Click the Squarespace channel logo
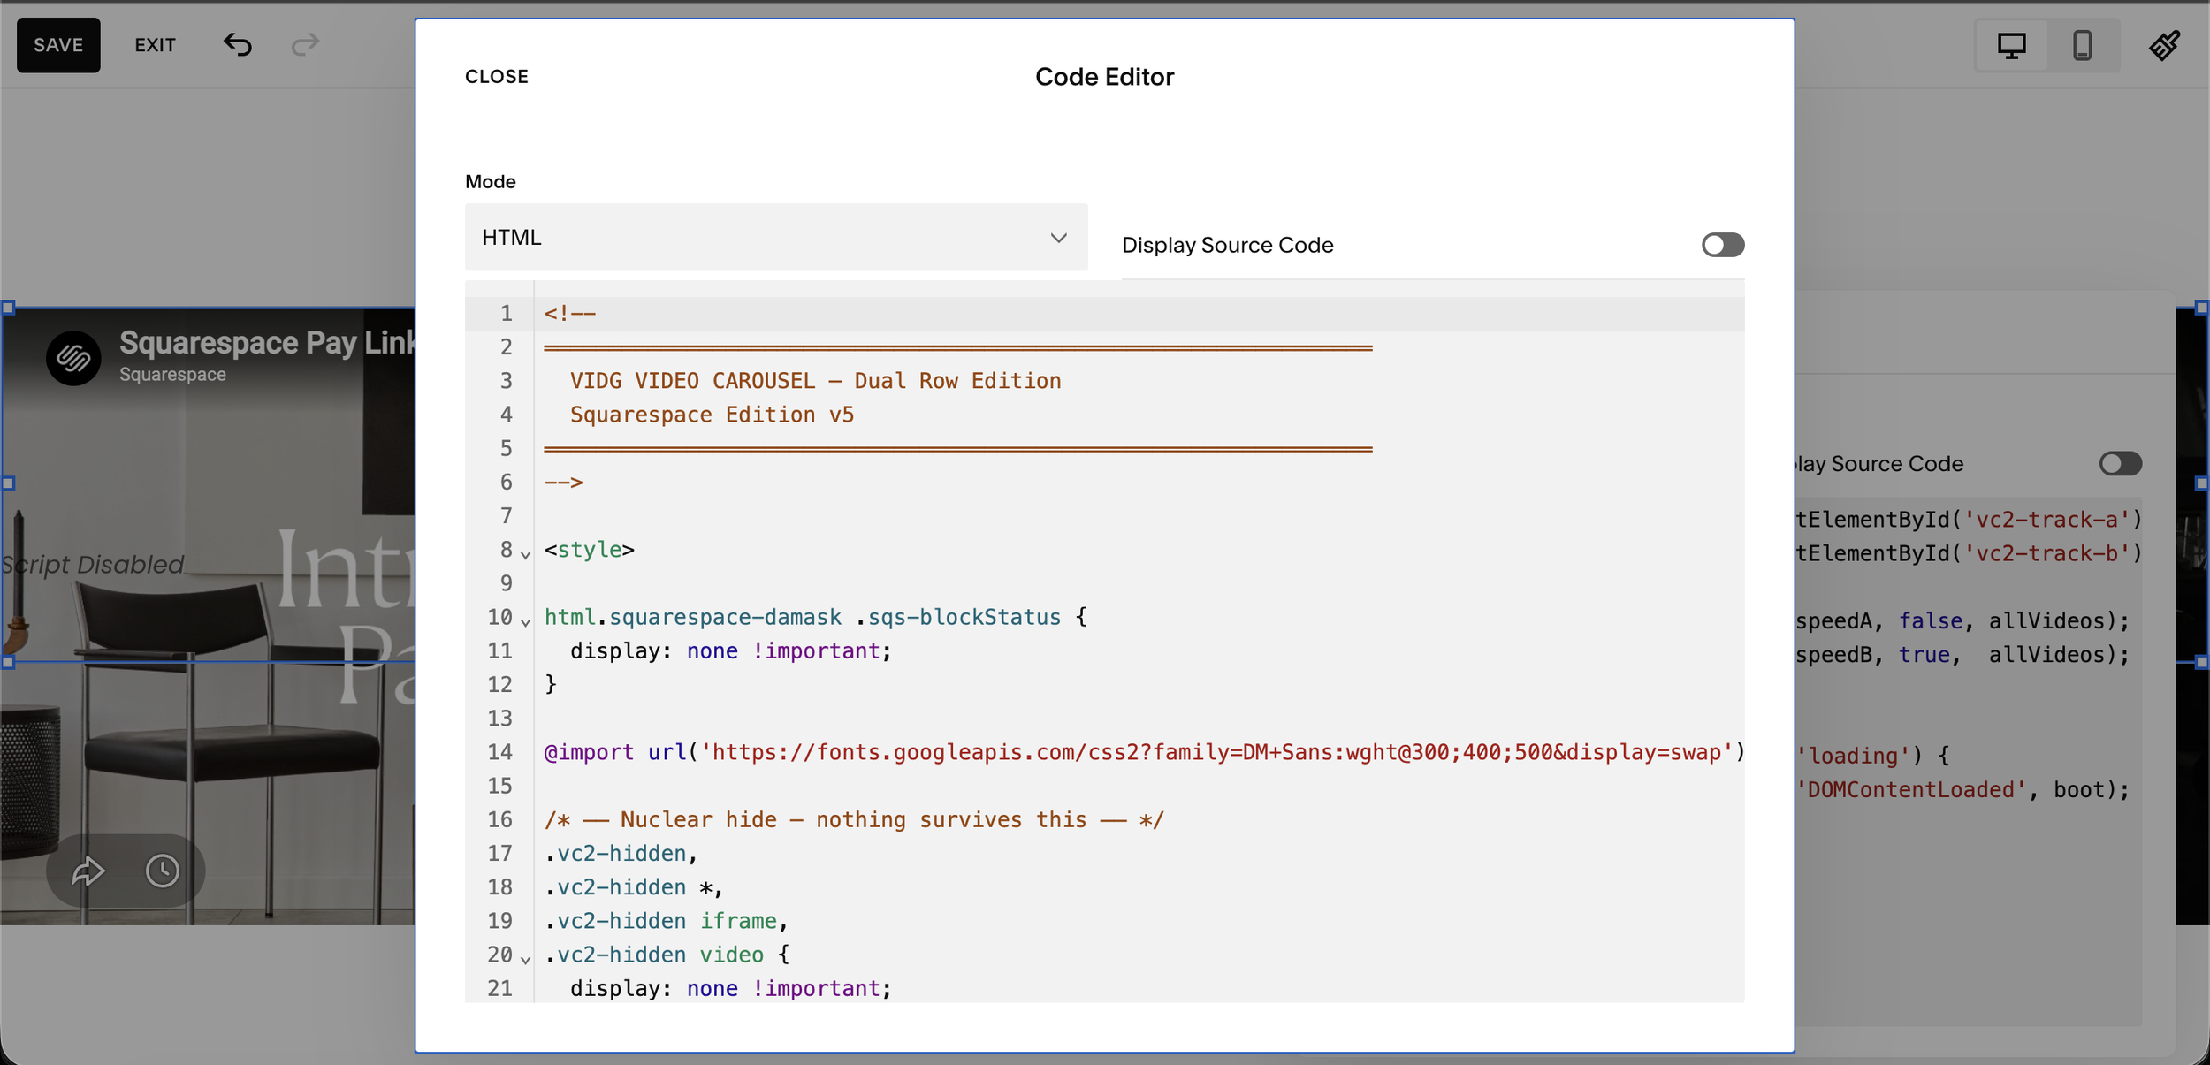2210x1065 pixels. (73, 358)
